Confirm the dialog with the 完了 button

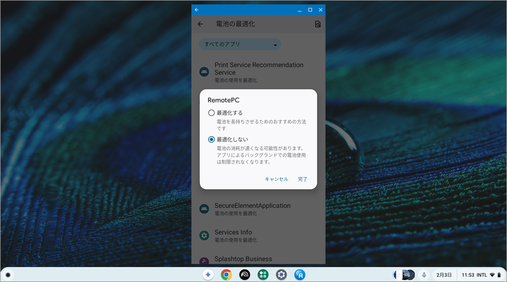pos(302,179)
